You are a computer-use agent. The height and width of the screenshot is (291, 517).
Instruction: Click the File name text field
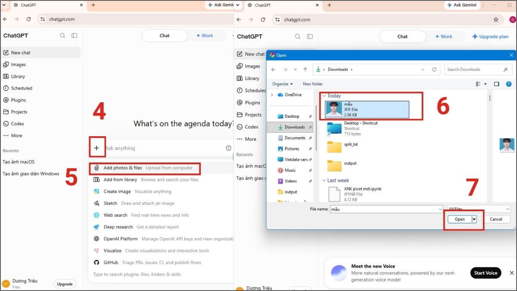pyautogui.click(x=383, y=209)
